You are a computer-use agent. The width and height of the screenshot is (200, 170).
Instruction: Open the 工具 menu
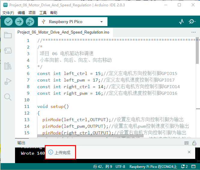pyautogui.click(x=43, y=13)
